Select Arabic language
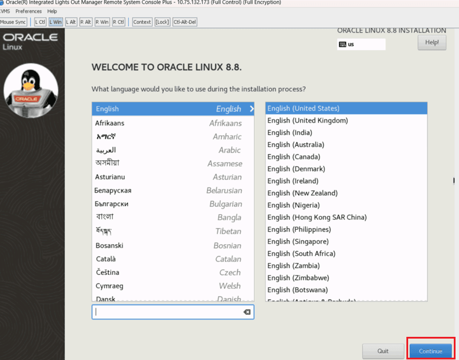 click(x=173, y=150)
